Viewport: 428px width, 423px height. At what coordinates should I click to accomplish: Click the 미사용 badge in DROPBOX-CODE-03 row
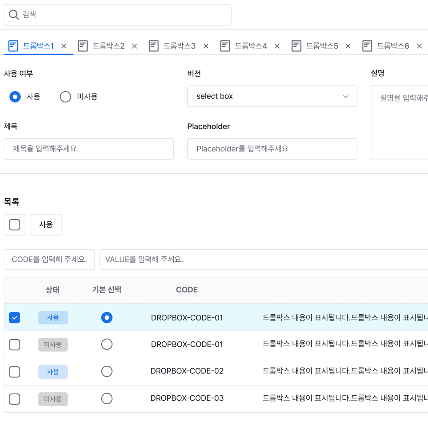coord(53,399)
